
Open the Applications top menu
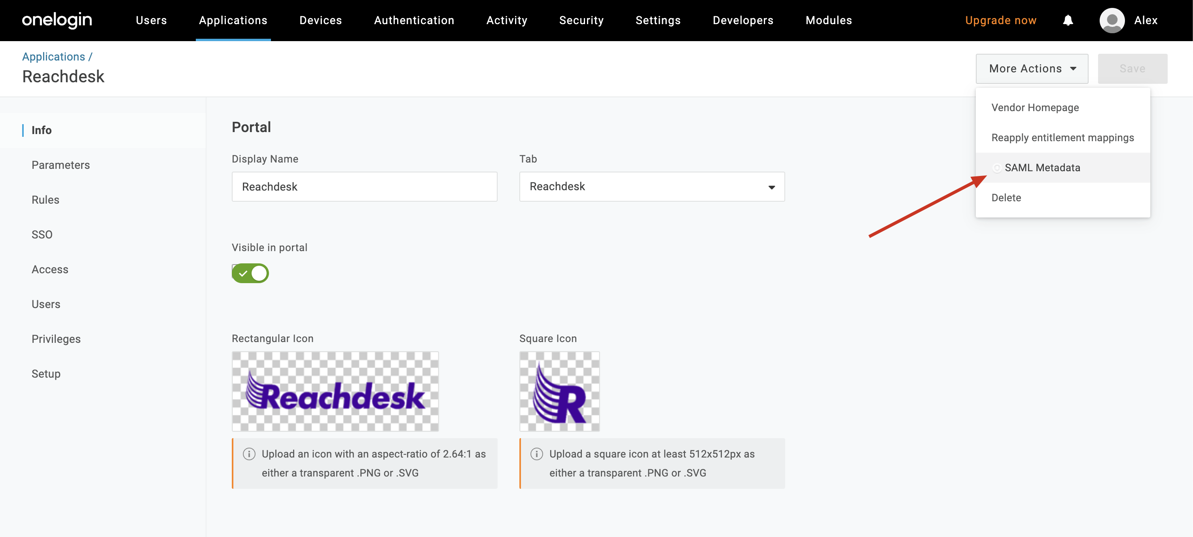click(x=233, y=21)
